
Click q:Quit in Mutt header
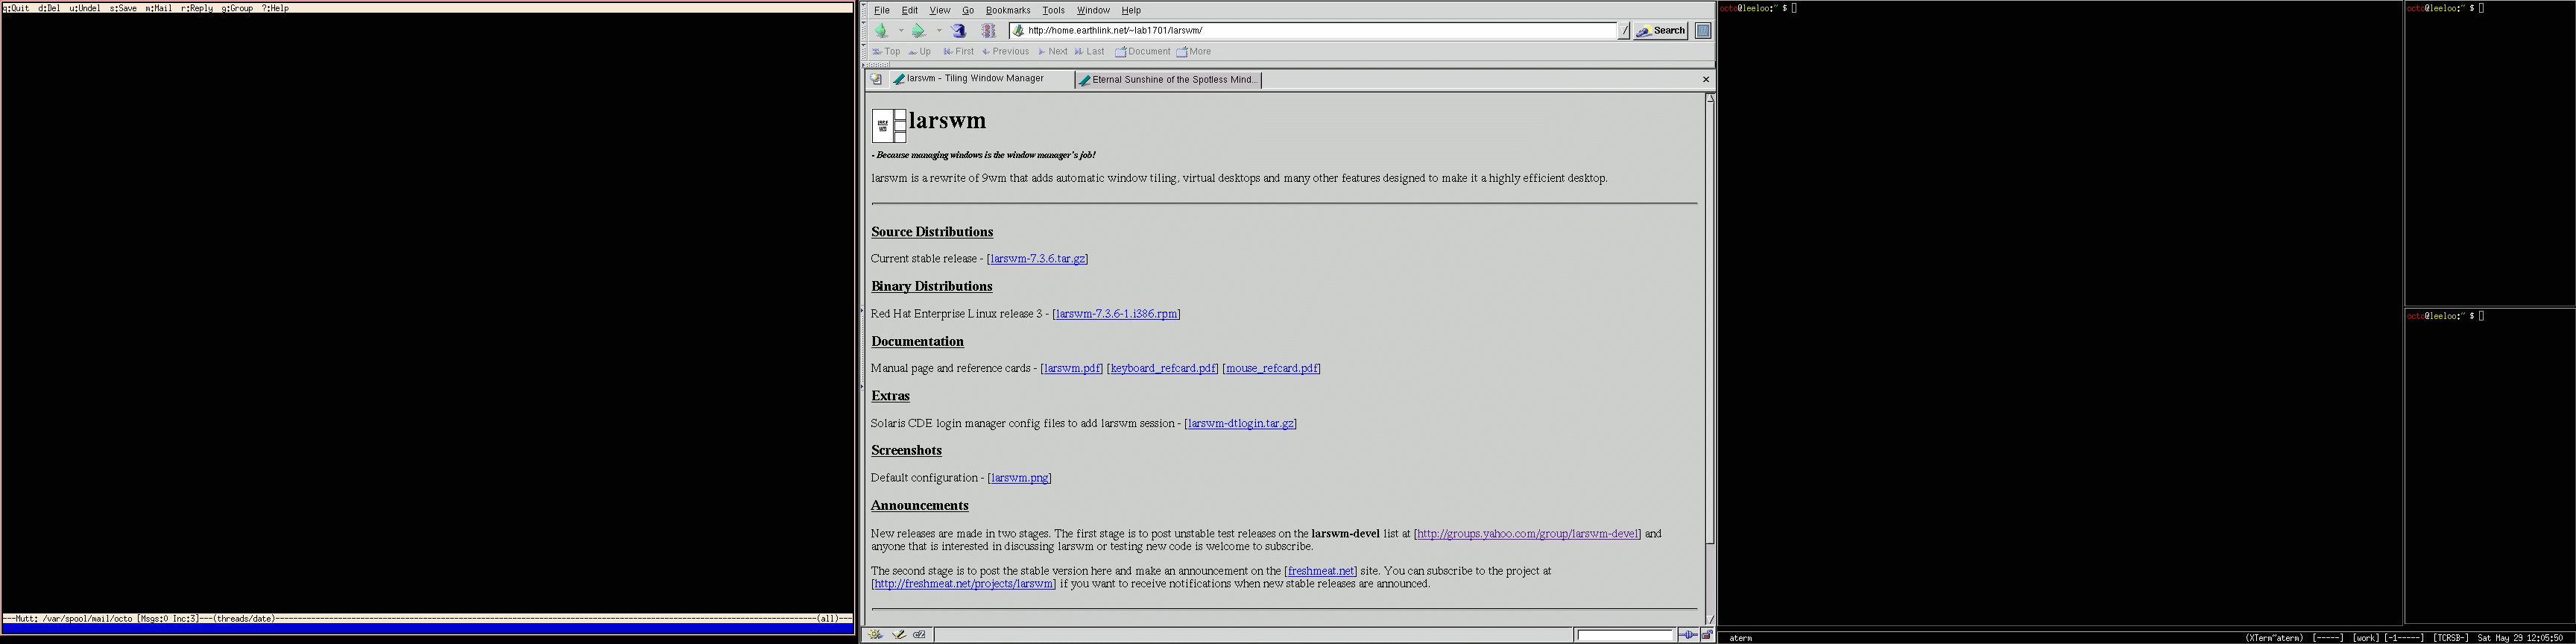pyautogui.click(x=16, y=8)
